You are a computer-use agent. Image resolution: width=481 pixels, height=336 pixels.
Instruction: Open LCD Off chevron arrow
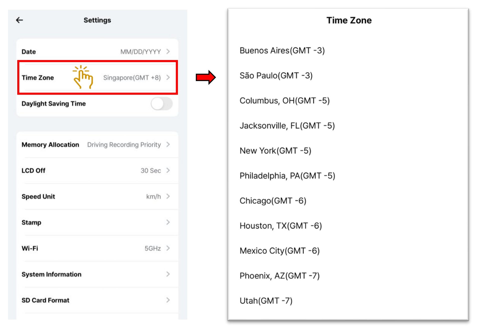(x=168, y=171)
